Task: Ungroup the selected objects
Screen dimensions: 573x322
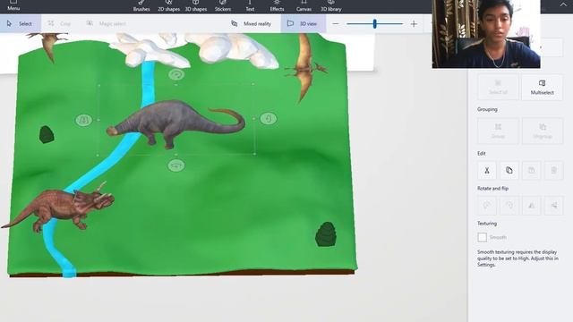Action: coord(542,131)
